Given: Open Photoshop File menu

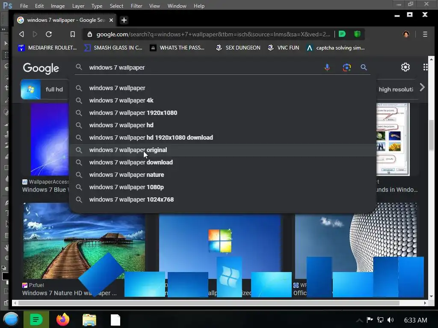Looking at the screenshot, I should click(x=24, y=6).
